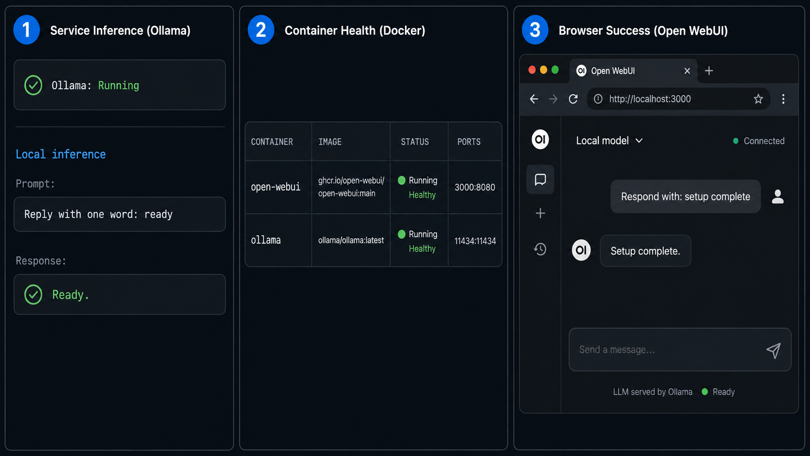
Task: Click the ollama row Running status dot
Action: coord(402,234)
